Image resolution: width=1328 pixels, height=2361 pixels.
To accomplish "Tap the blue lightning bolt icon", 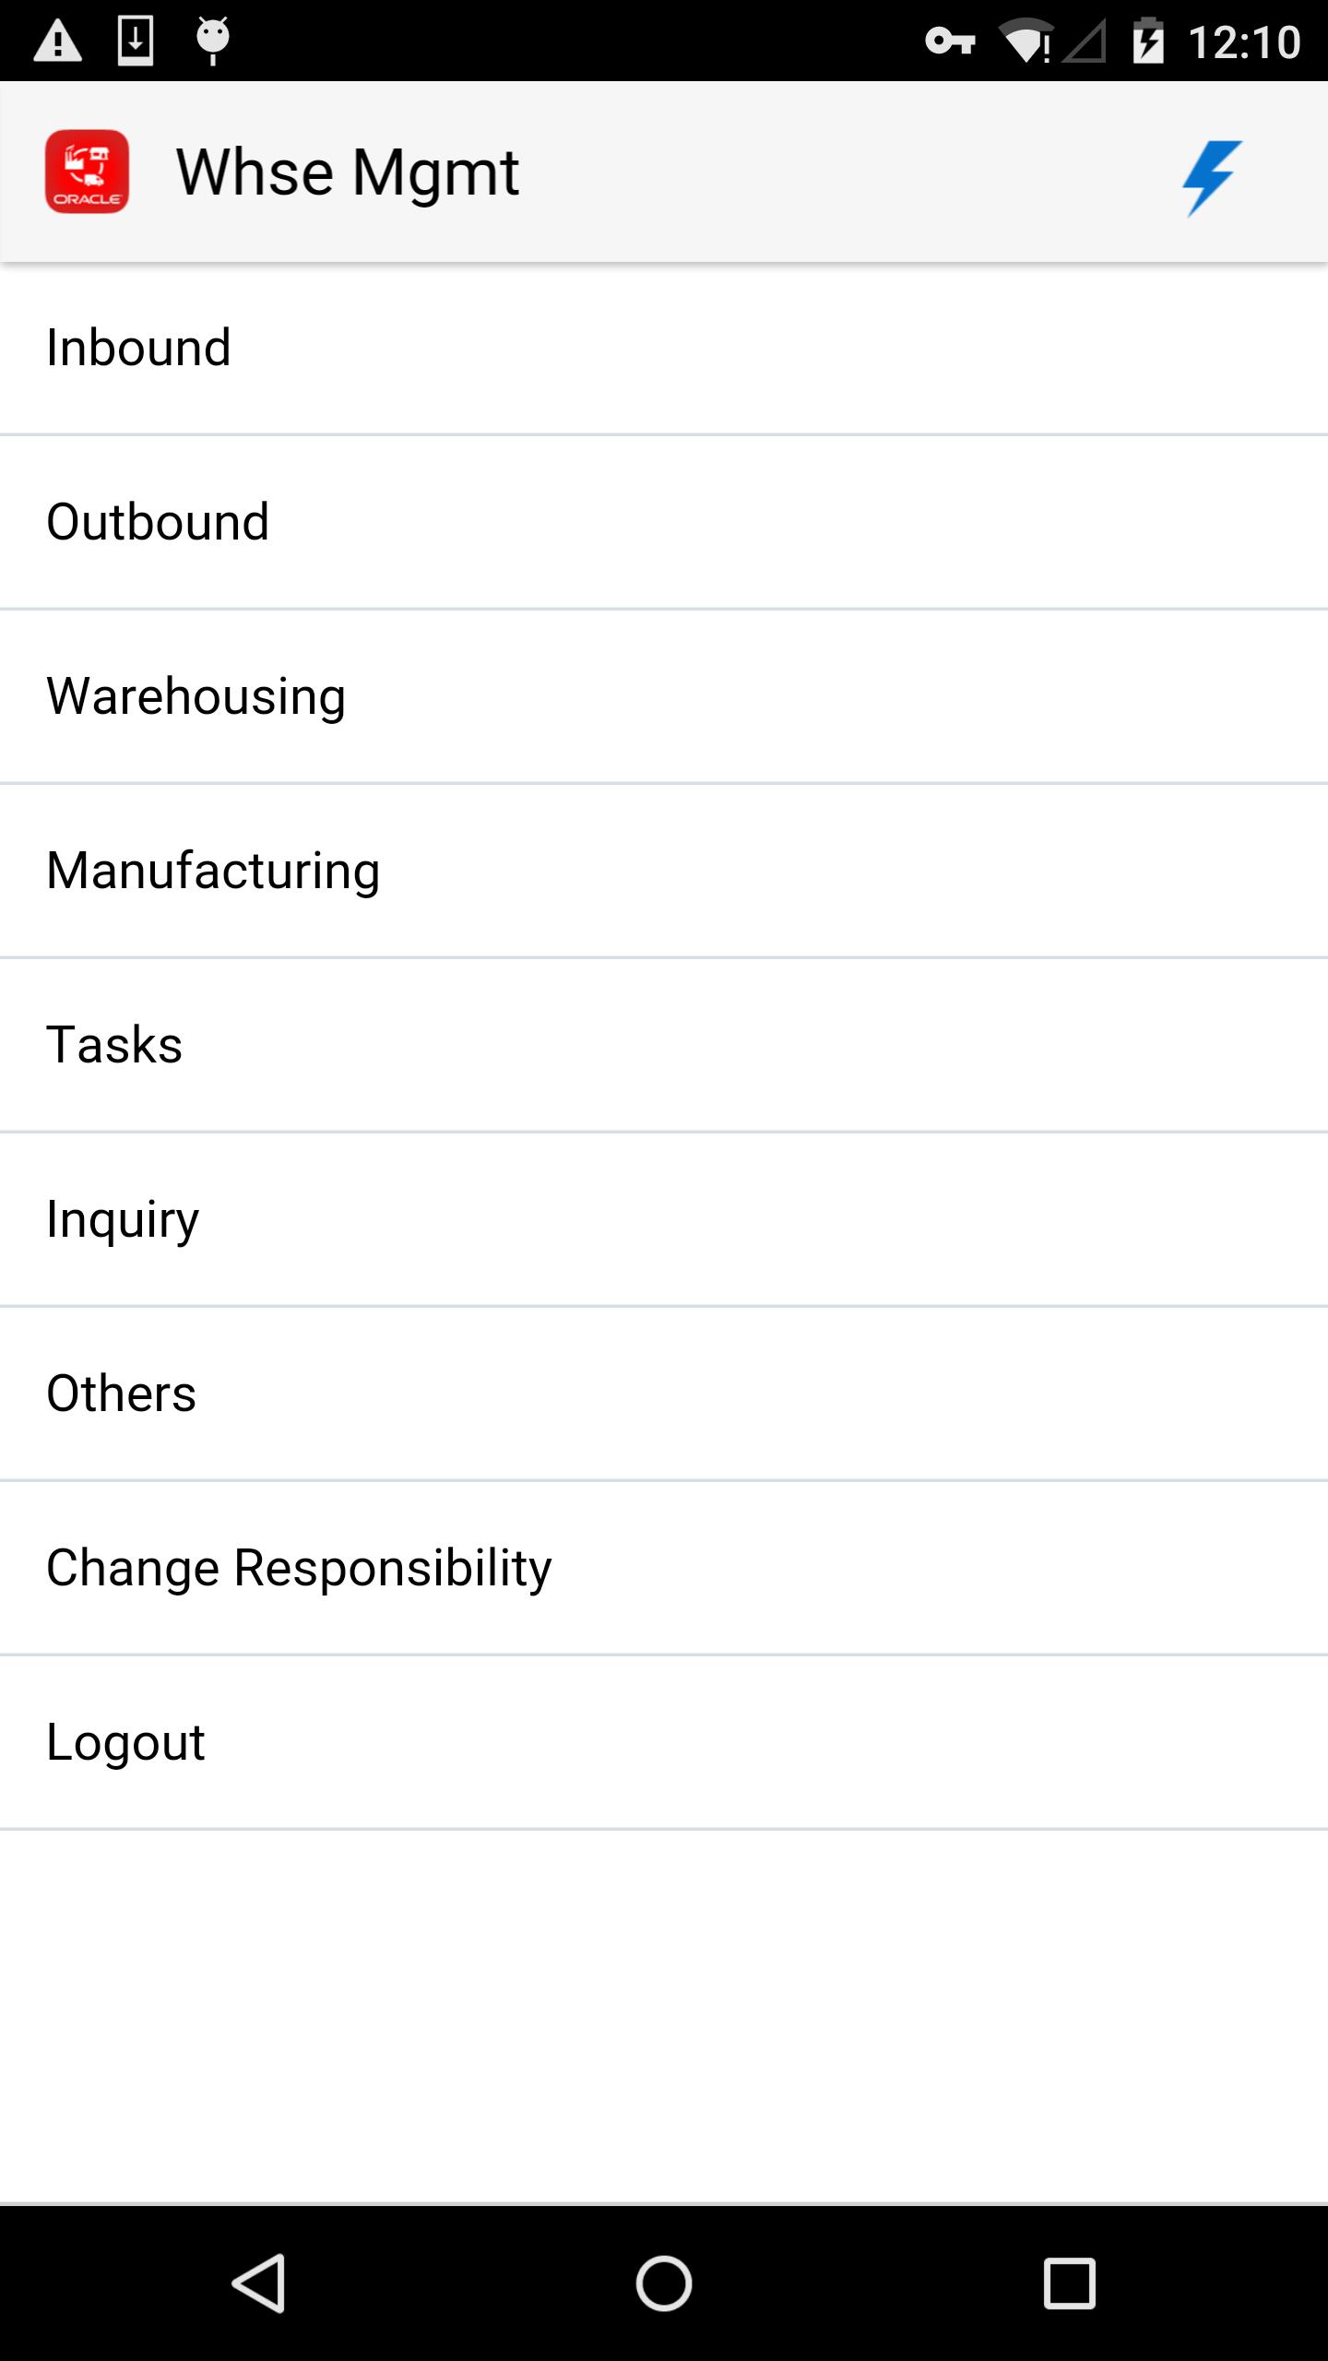I will 1211,176.
